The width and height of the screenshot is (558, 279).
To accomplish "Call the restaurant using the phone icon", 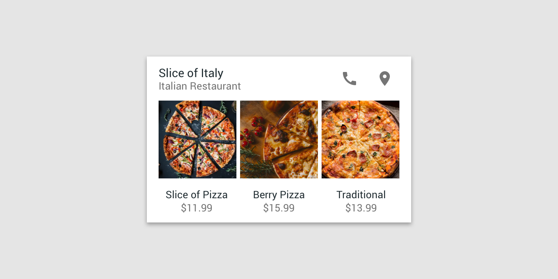I will 349,79.
